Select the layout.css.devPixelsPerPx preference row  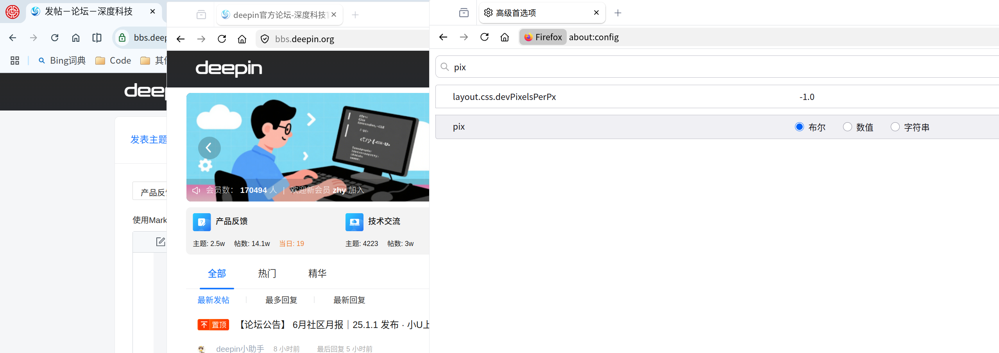tap(717, 96)
